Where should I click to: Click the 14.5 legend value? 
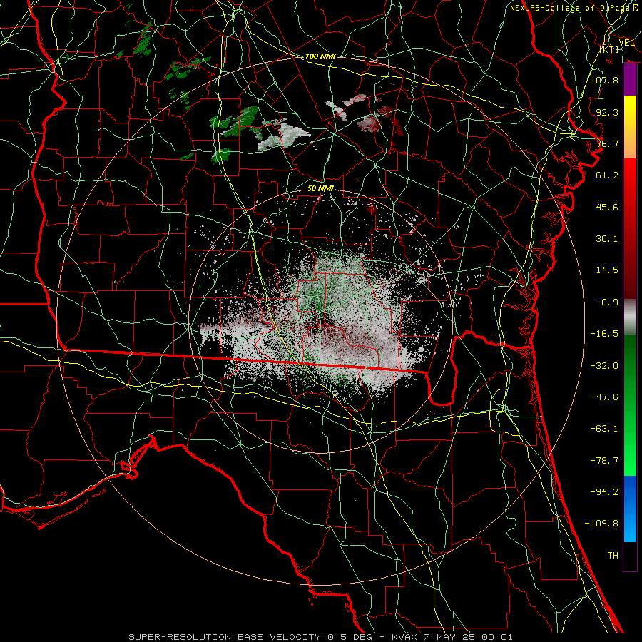pos(607,270)
